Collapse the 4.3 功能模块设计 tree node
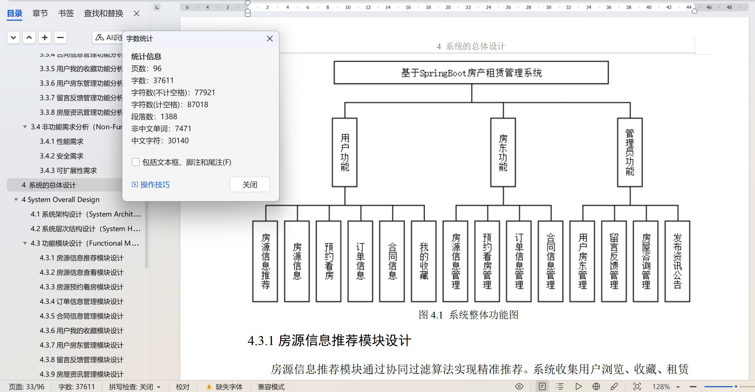 25,243
